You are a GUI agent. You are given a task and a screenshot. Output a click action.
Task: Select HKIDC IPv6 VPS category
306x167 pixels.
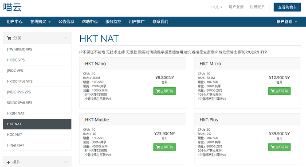37,82
